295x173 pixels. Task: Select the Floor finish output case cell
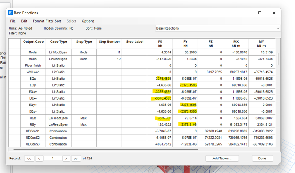33,66
